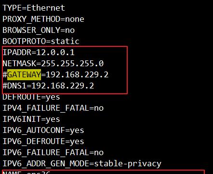Click the partially visible NAME line
The image size is (213, 174).
pos(27,173)
